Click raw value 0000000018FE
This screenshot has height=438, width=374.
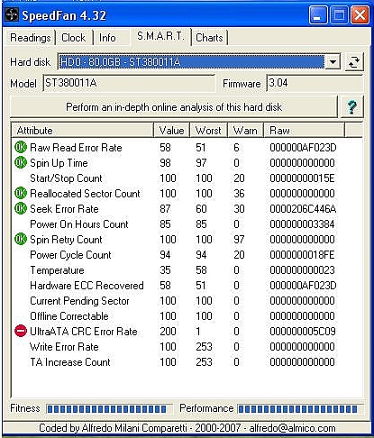pyautogui.click(x=302, y=255)
